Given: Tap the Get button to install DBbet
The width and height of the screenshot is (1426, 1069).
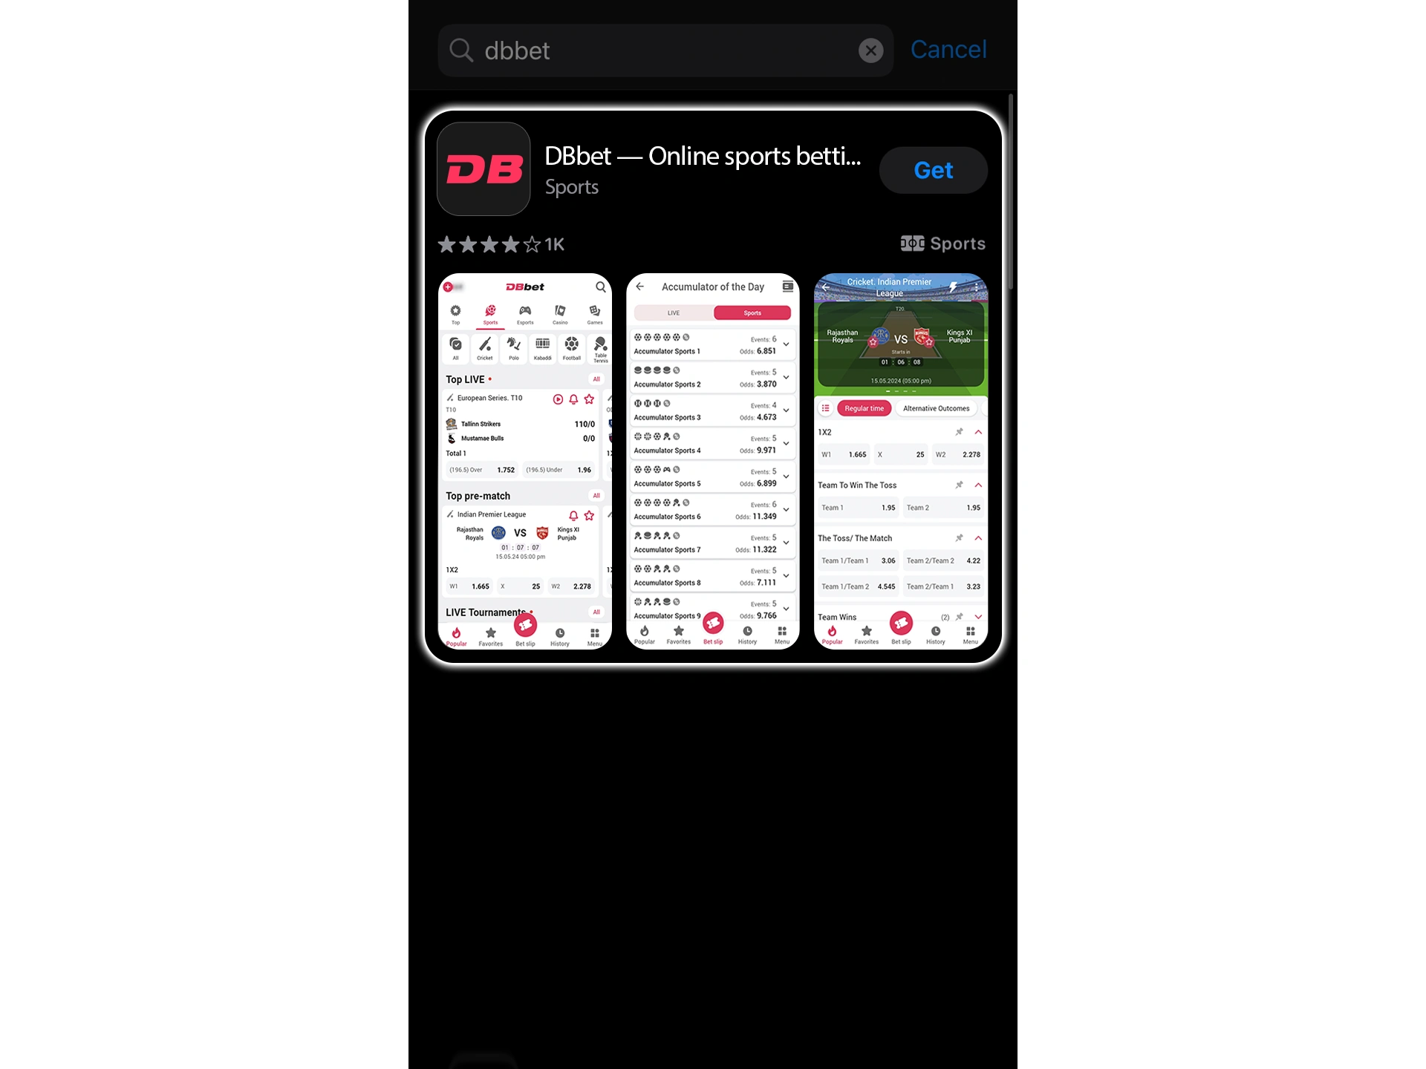Looking at the screenshot, I should pos(931,169).
